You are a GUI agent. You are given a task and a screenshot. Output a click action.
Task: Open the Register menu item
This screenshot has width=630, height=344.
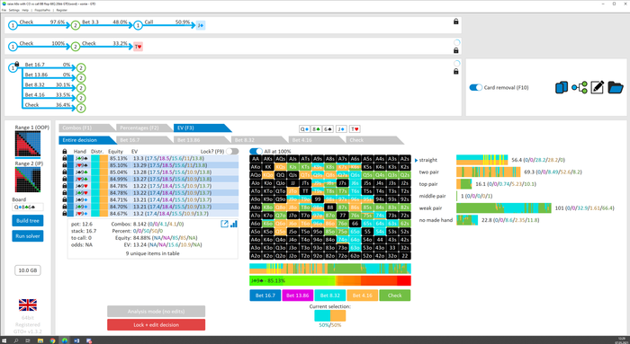click(62, 10)
